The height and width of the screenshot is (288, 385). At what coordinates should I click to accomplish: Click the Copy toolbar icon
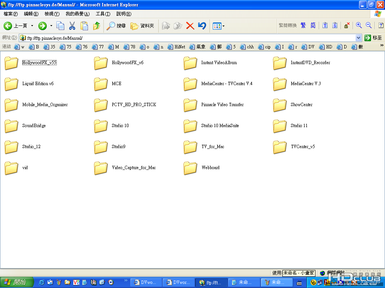pyautogui.click(x=61, y=26)
